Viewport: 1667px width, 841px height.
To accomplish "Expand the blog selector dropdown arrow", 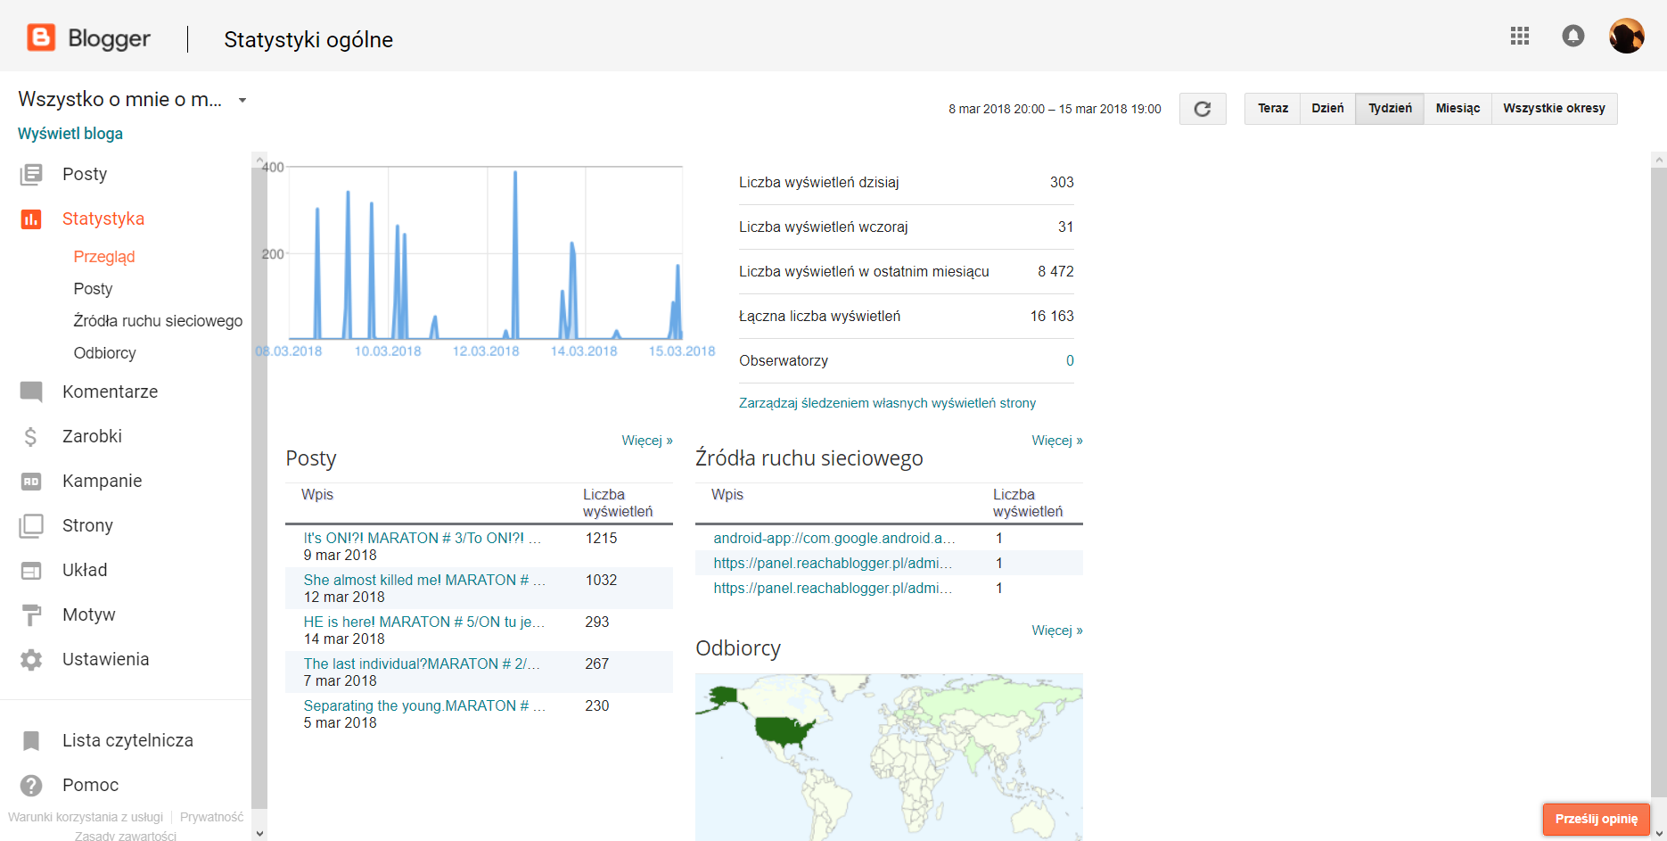I will pos(242,100).
